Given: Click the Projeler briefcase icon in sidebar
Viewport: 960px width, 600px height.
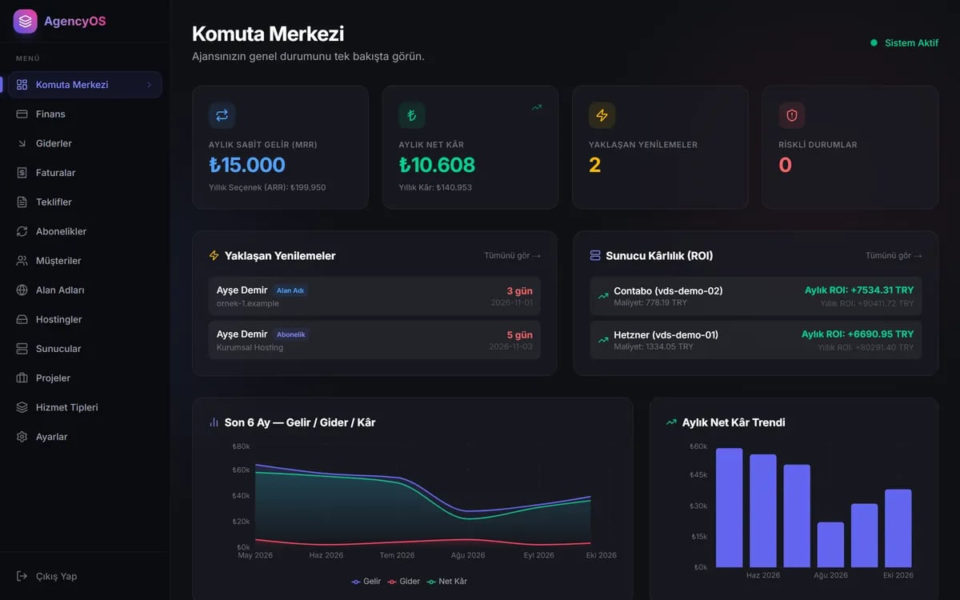Looking at the screenshot, I should point(22,378).
